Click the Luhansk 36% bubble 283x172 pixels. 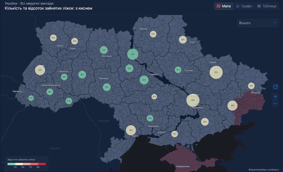click(251, 85)
